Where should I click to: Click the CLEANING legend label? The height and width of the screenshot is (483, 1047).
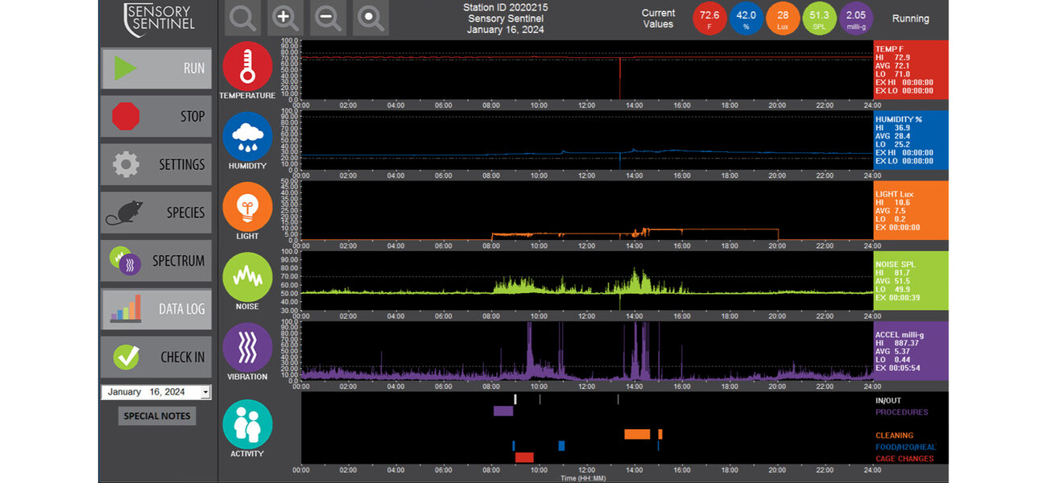(x=895, y=436)
